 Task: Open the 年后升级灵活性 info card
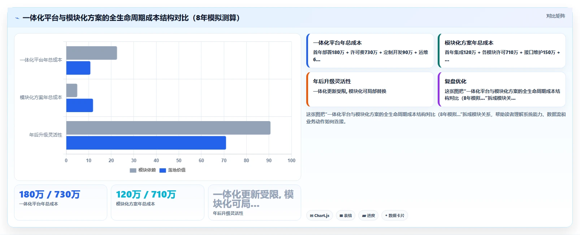(x=370, y=89)
